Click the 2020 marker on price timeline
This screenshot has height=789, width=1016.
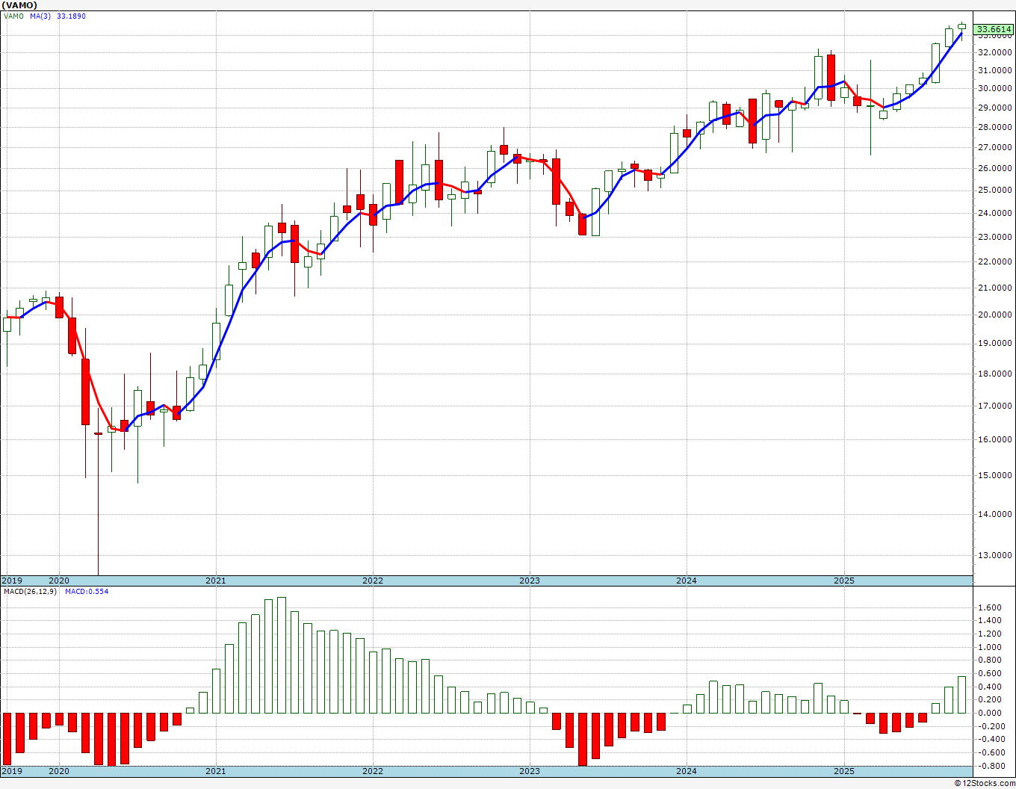pyautogui.click(x=58, y=581)
